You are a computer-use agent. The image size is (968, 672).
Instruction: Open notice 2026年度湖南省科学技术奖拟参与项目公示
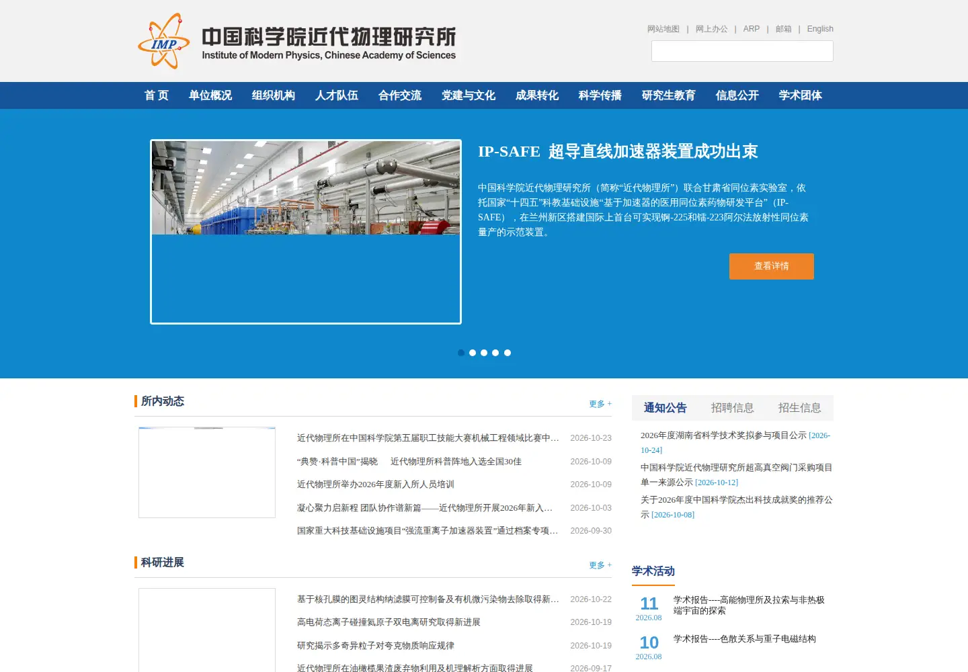pyautogui.click(x=723, y=435)
